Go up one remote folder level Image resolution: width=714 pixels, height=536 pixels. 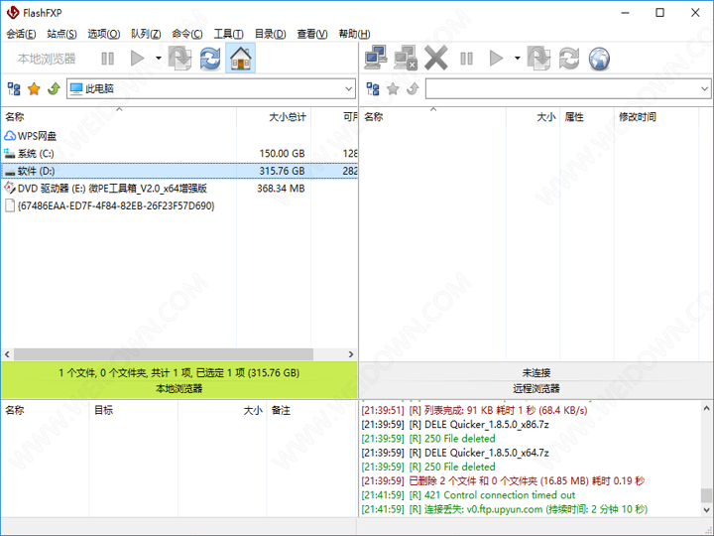pos(413,89)
